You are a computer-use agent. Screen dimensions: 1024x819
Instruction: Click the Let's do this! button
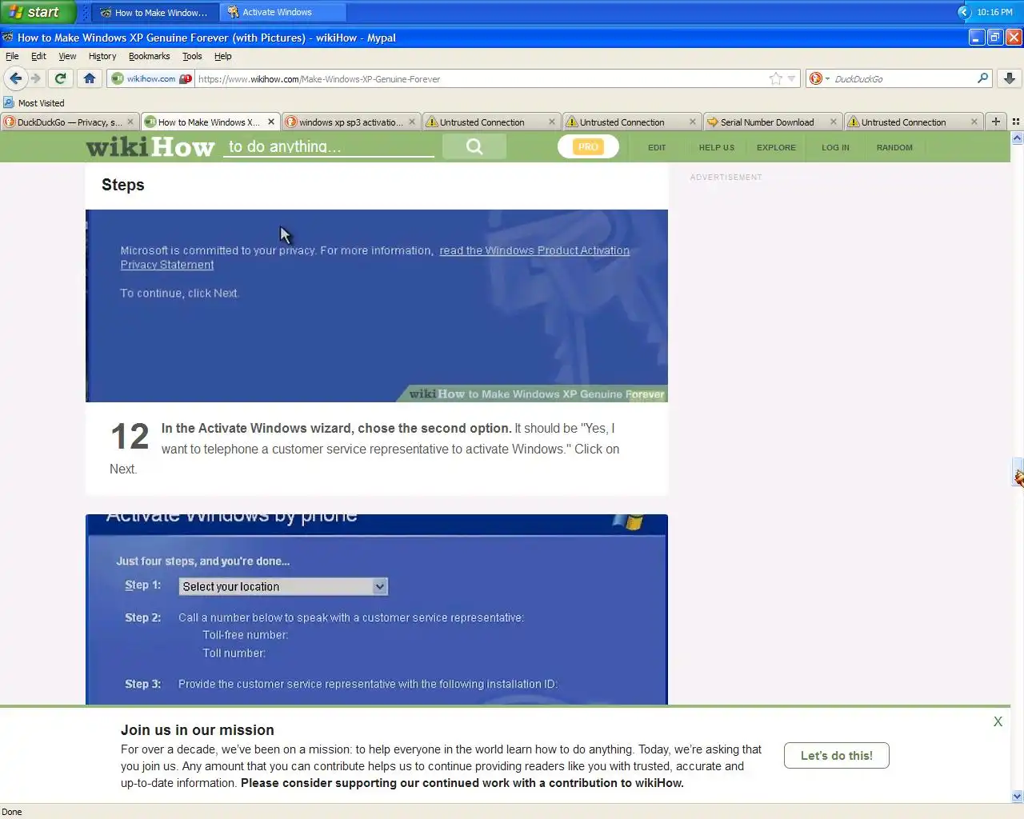(x=837, y=755)
